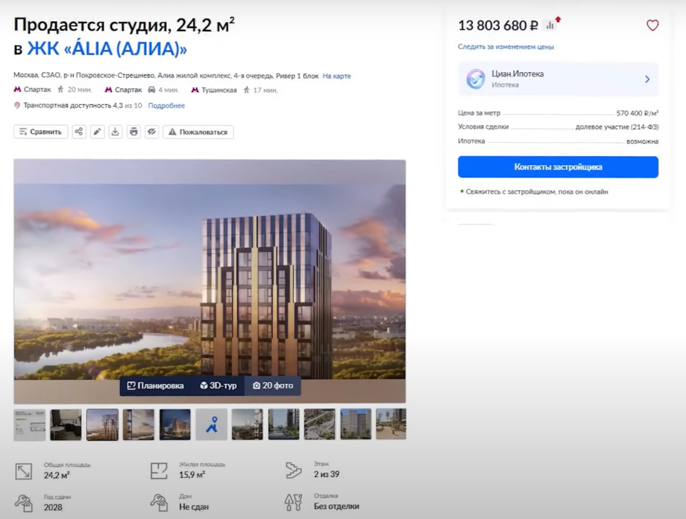
Task: Open Следить за изменением цены link
Action: [506, 47]
